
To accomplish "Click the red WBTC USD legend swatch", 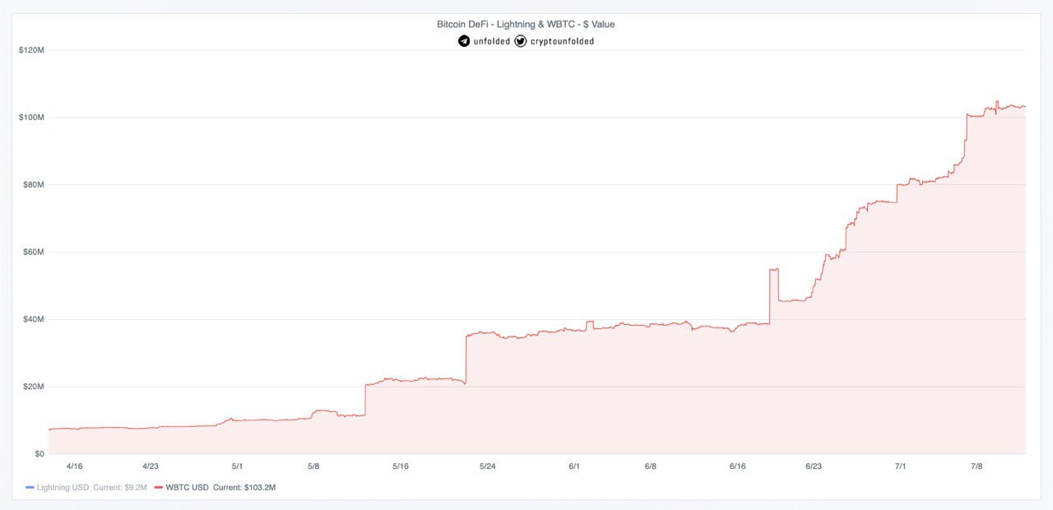I will pos(158,488).
